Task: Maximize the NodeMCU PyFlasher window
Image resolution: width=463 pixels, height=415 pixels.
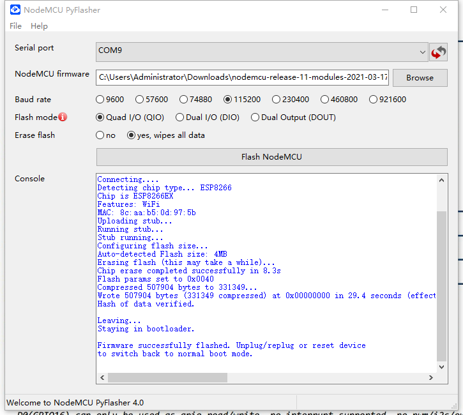Action: point(414,10)
